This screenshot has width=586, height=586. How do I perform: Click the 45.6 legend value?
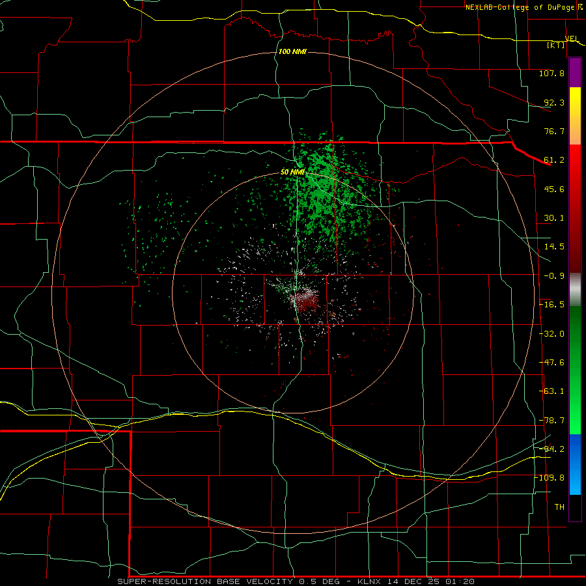(554, 189)
